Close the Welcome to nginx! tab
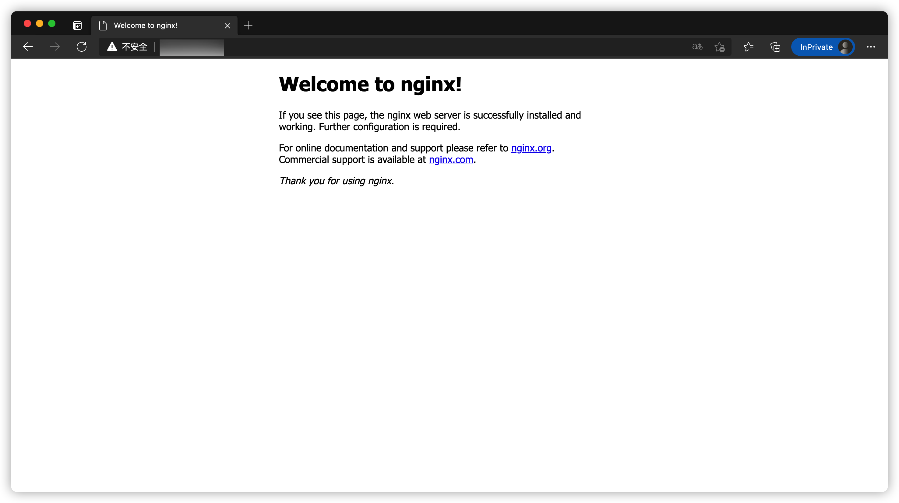Screen dimensions: 899x503 pos(227,26)
